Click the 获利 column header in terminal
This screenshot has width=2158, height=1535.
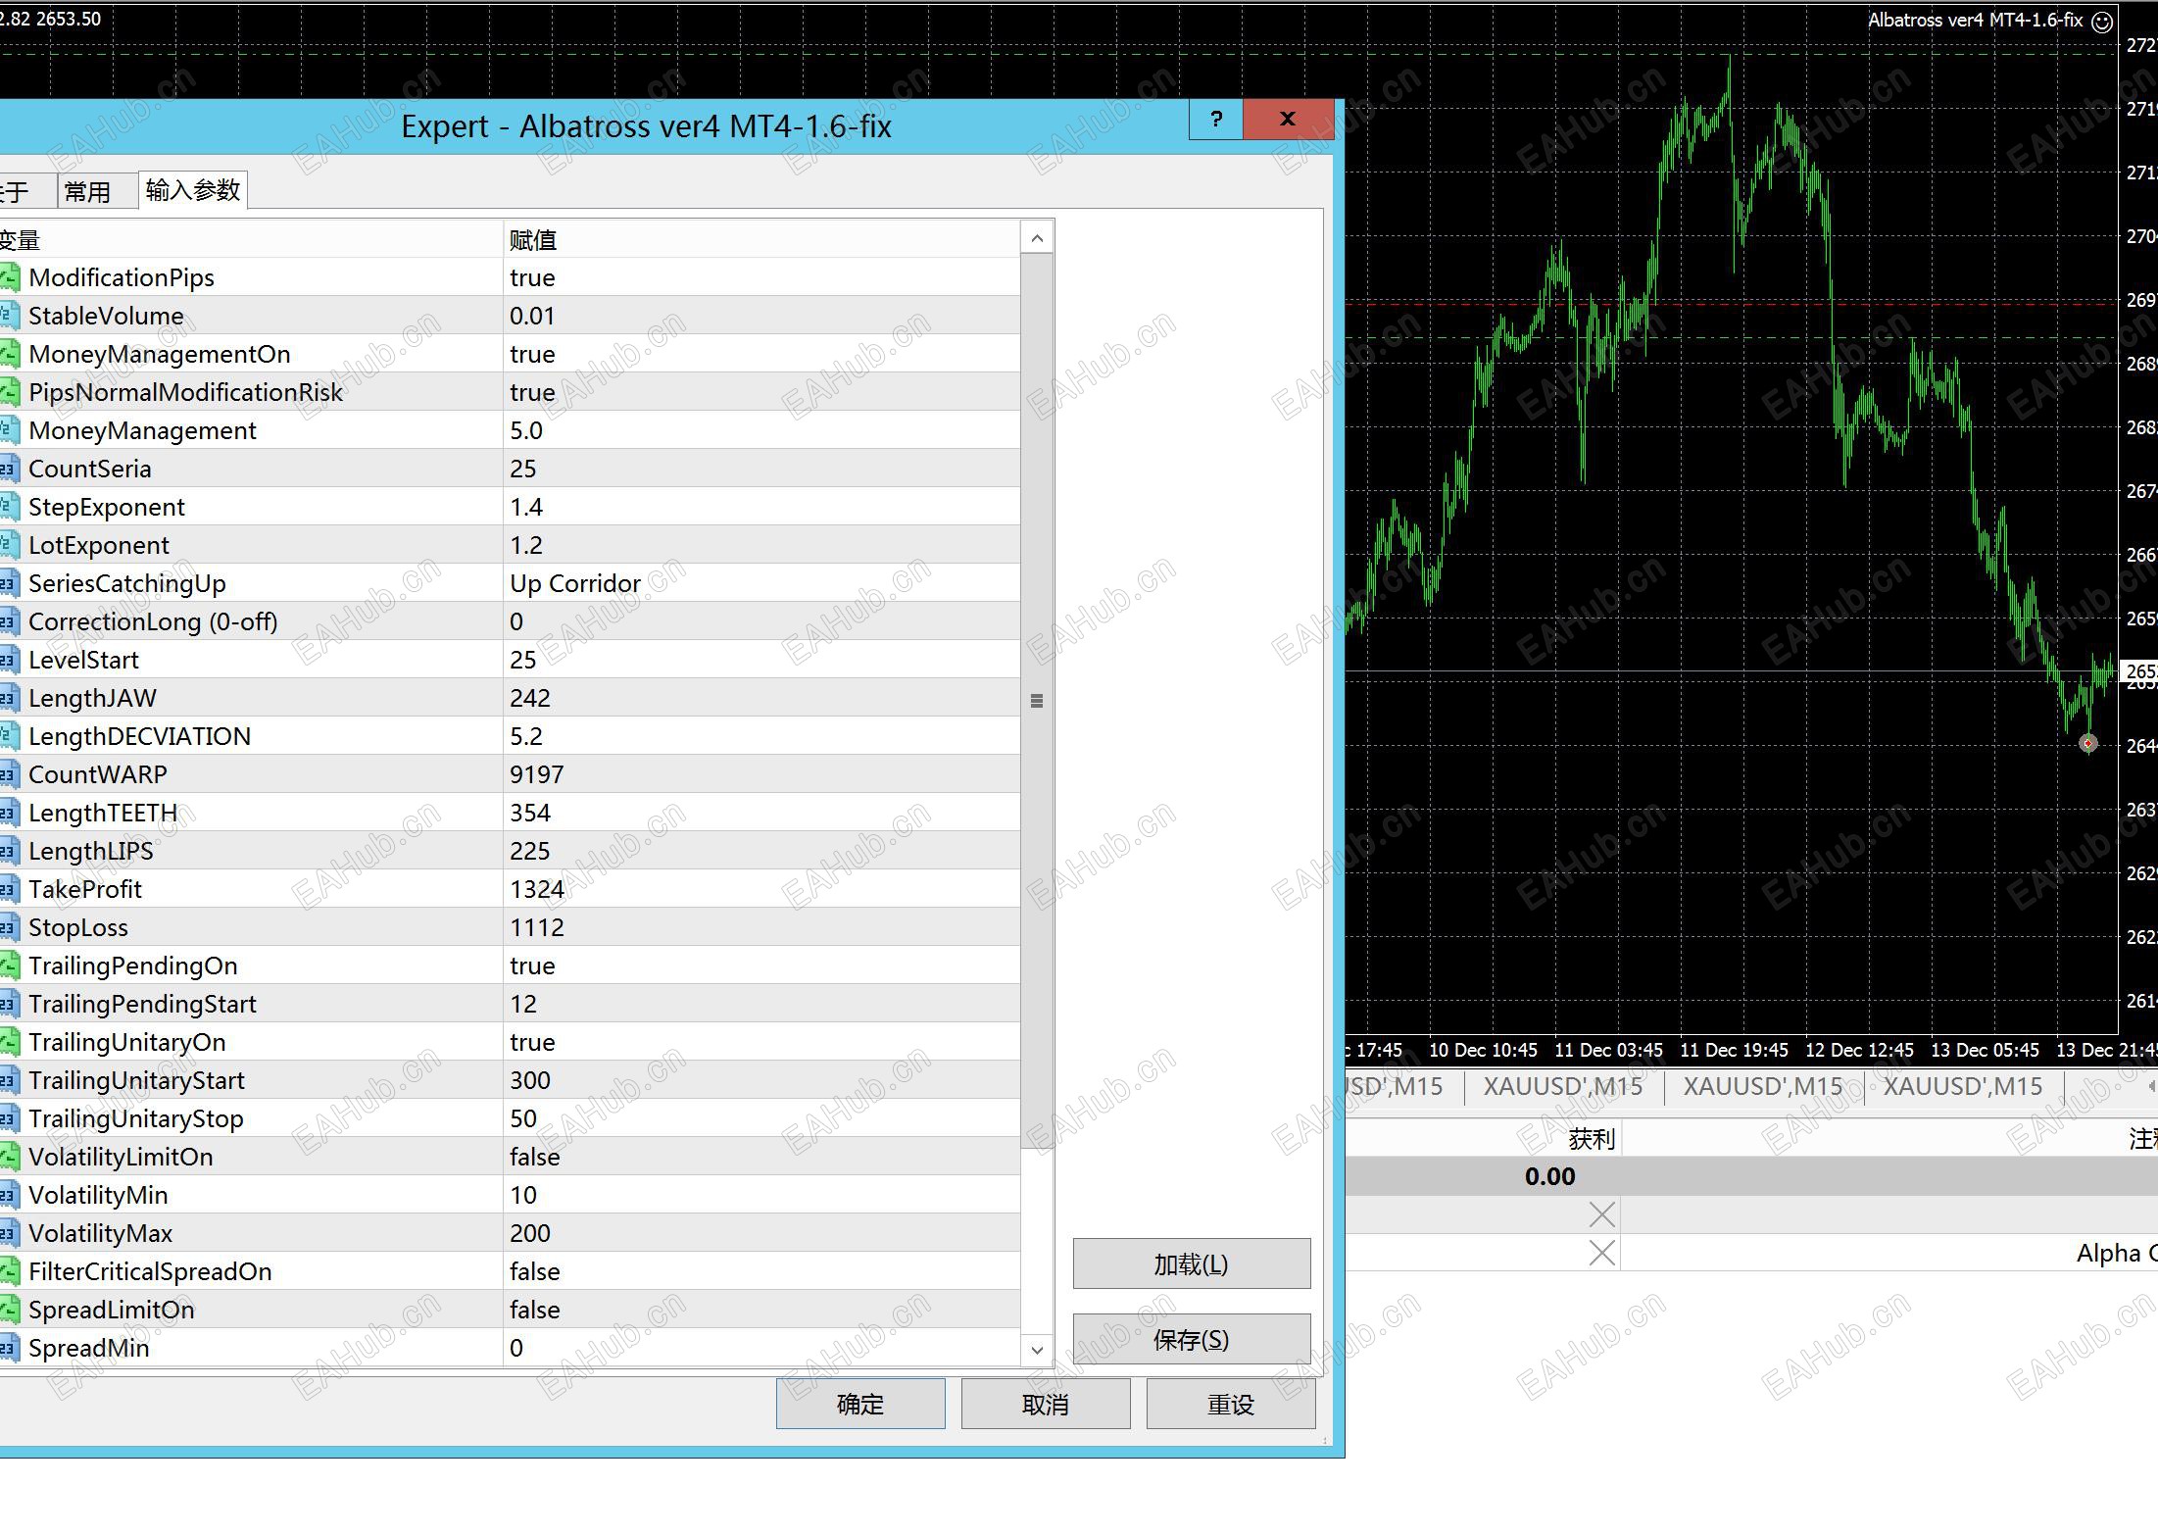pyautogui.click(x=1591, y=1138)
